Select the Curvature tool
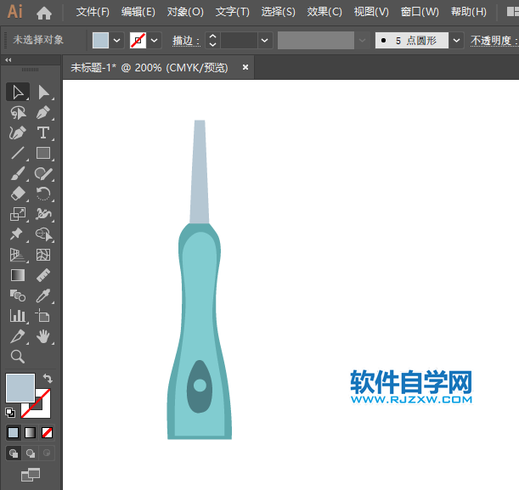Image resolution: width=519 pixels, height=490 pixels. click(x=18, y=133)
